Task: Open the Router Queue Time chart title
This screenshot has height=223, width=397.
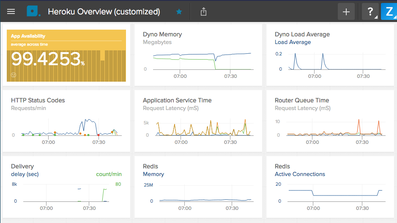Action: pyautogui.click(x=302, y=100)
